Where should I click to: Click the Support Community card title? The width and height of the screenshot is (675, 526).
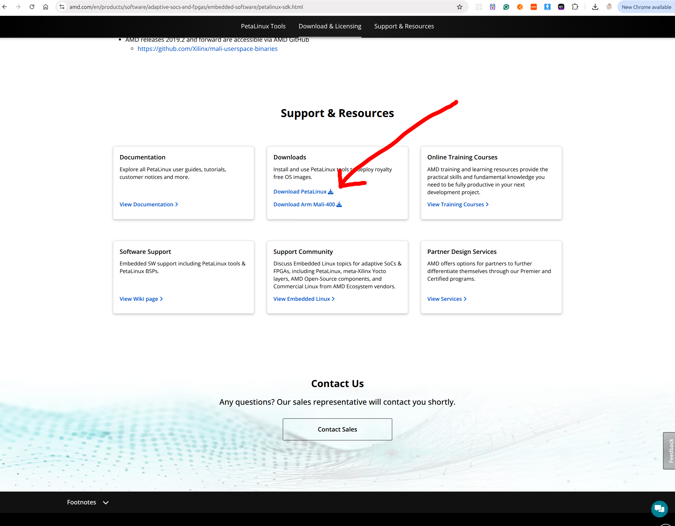pyautogui.click(x=303, y=252)
